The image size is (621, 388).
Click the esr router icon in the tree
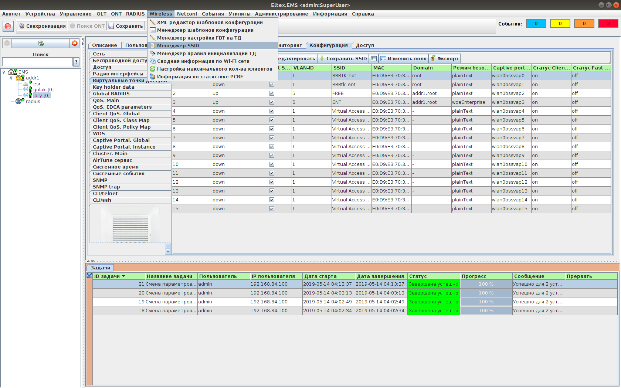pyautogui.click(x=26, y=84)
